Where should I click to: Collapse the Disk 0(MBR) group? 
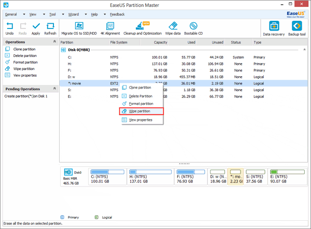[304, 50]
